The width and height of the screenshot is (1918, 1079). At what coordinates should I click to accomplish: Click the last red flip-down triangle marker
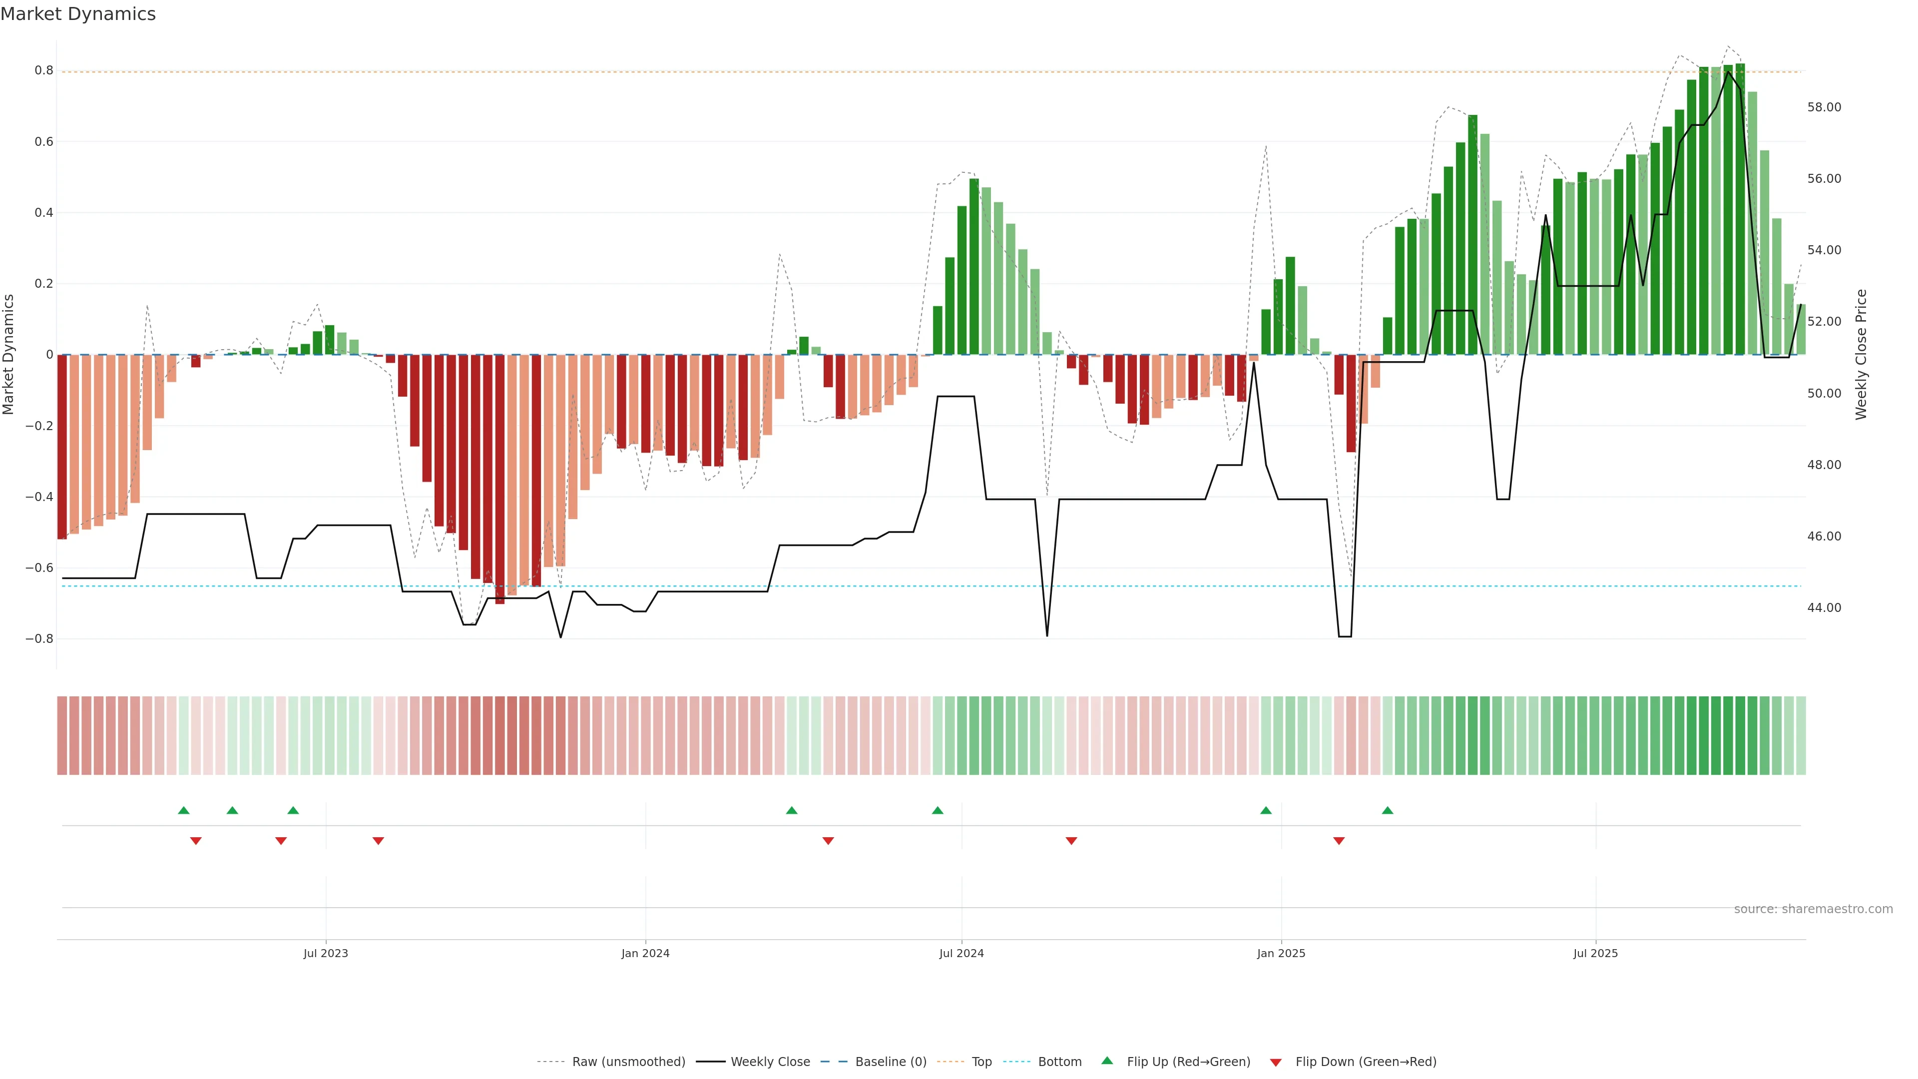point(1339,841)
